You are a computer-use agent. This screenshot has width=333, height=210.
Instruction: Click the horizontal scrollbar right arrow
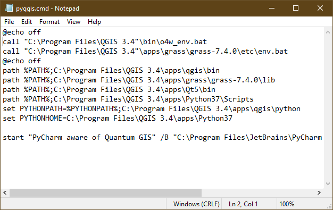pos(319,192)
